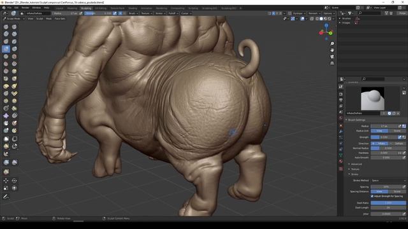The image size is (408, 229).
Task: Select the Blob brush tool
Action: 14,49
